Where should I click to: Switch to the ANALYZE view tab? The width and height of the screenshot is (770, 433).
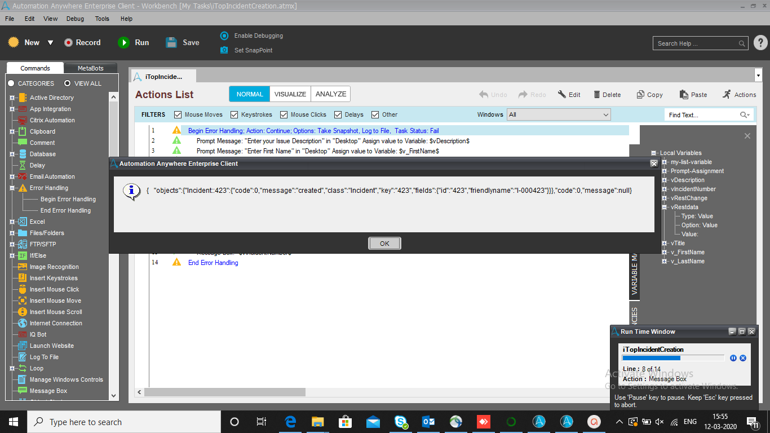click(331, 94)
